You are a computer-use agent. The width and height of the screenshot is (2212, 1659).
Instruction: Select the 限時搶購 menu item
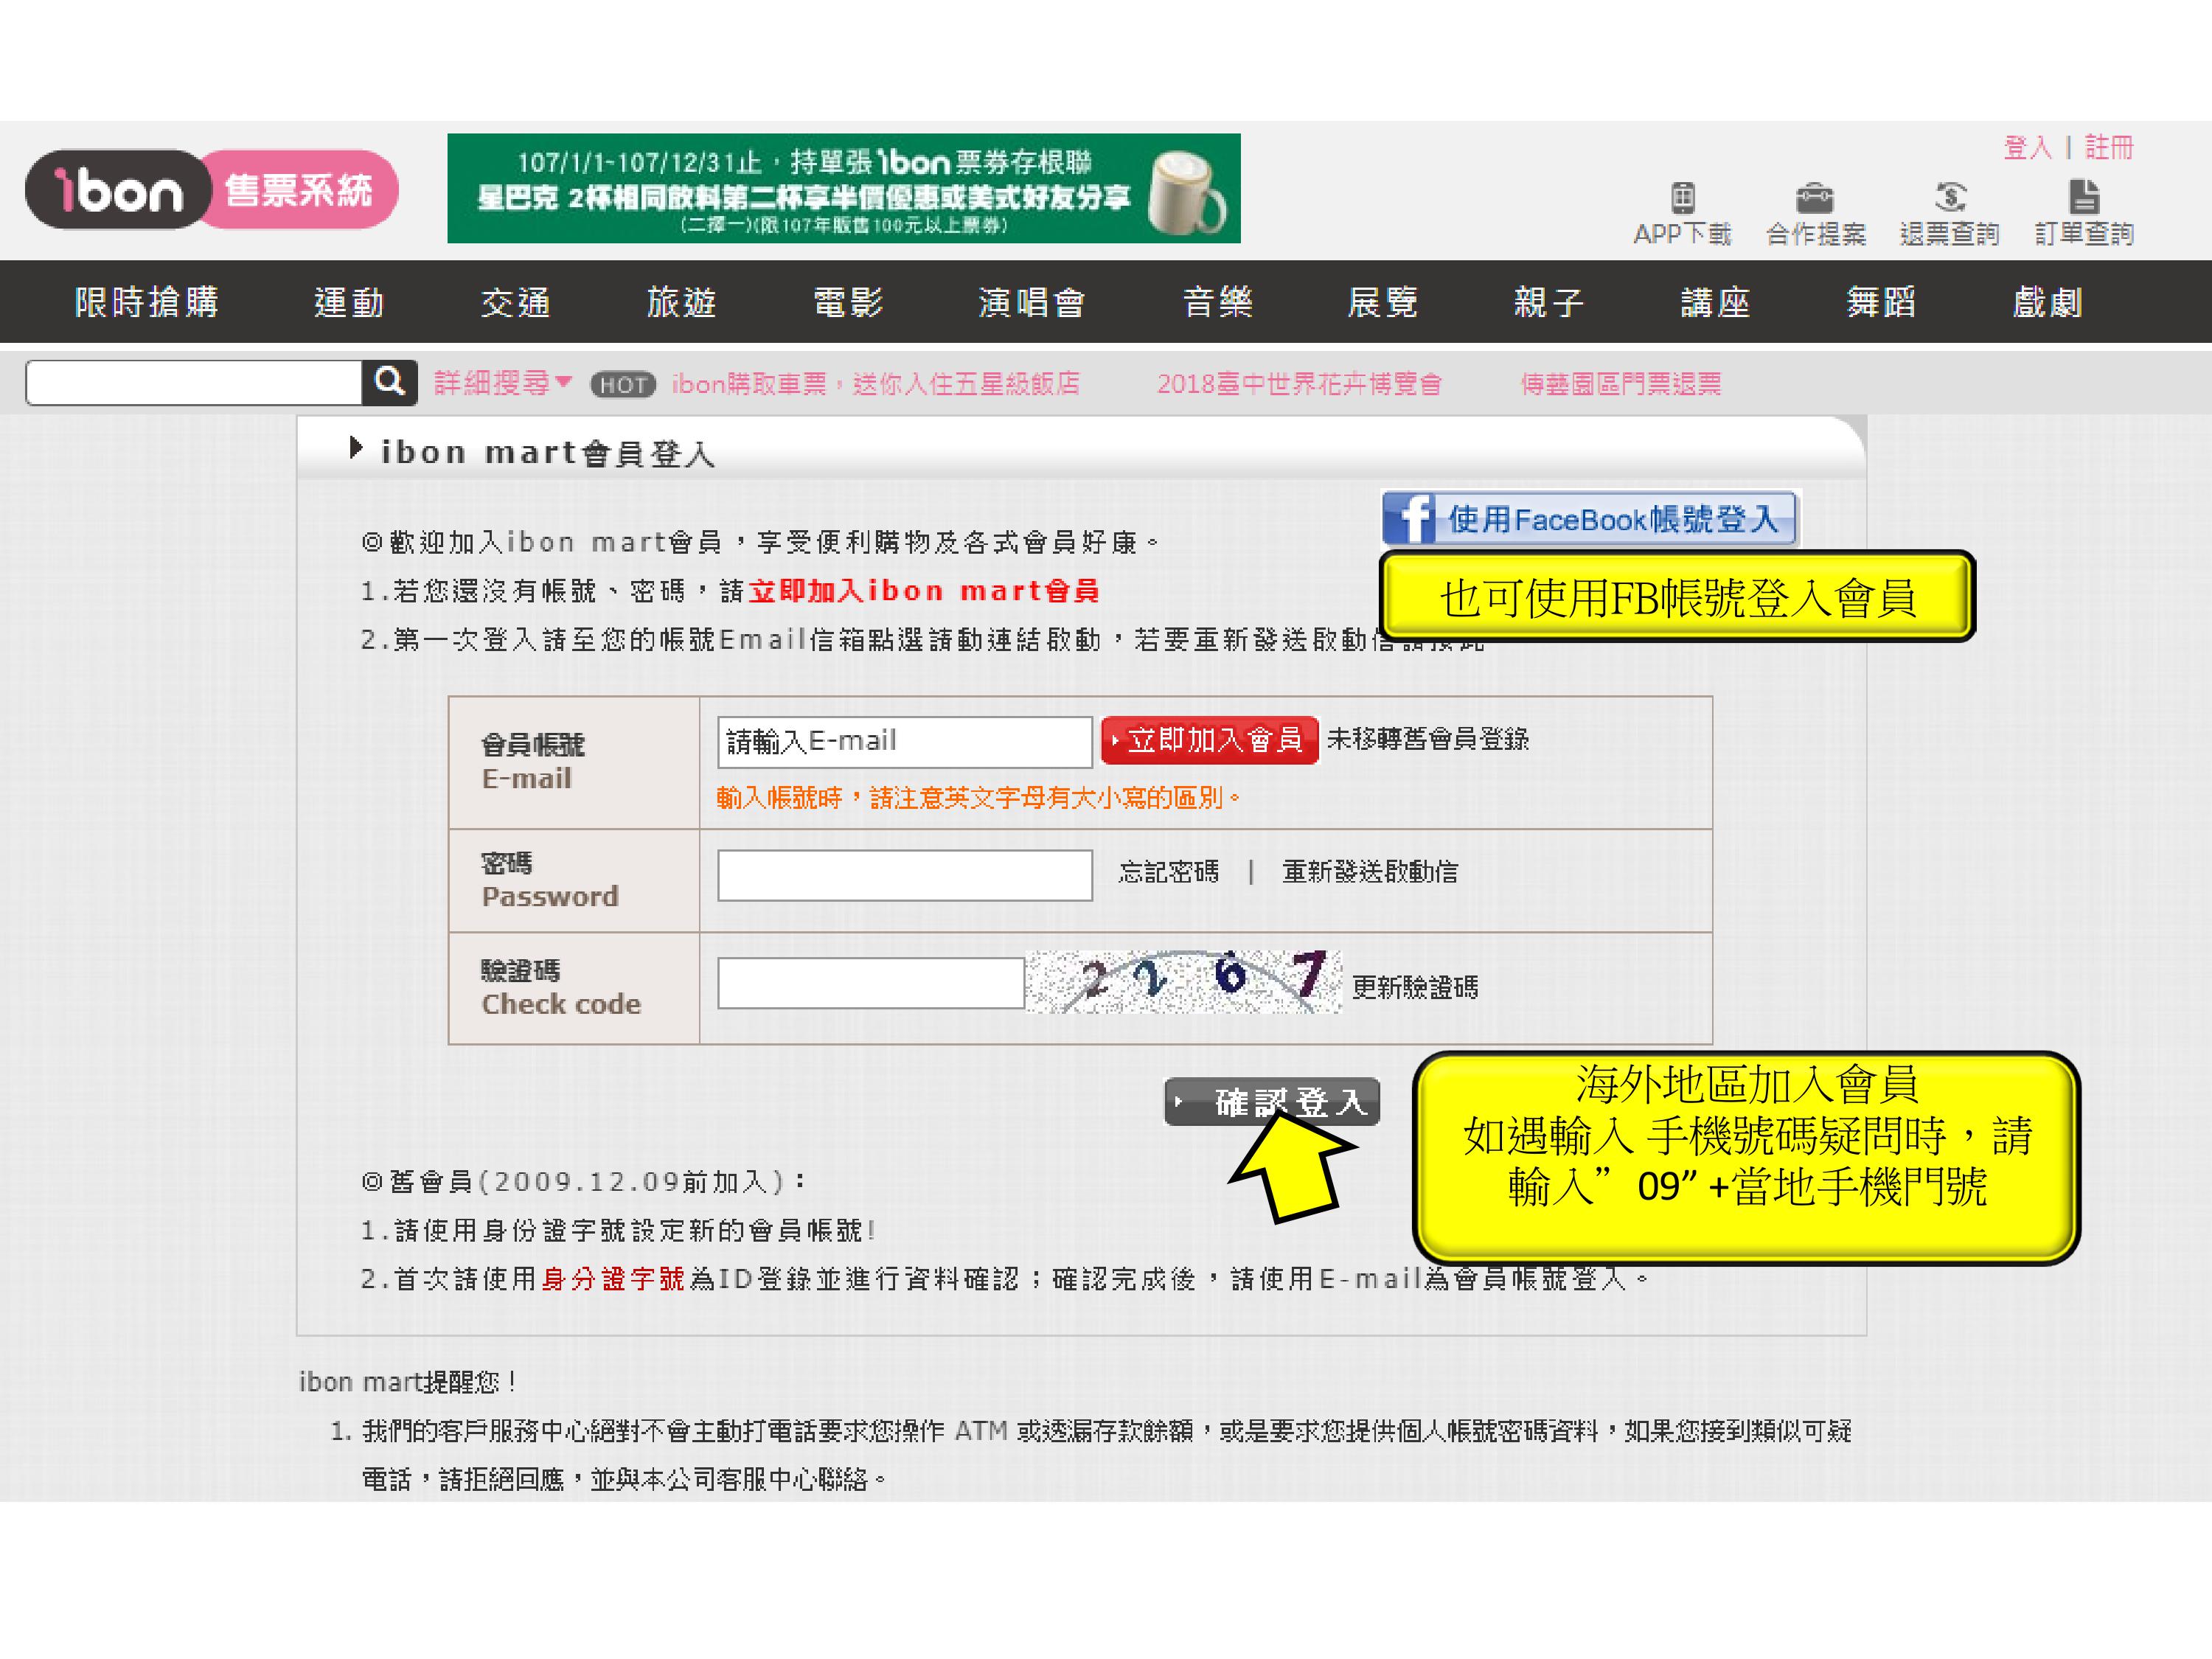[147, 302]
